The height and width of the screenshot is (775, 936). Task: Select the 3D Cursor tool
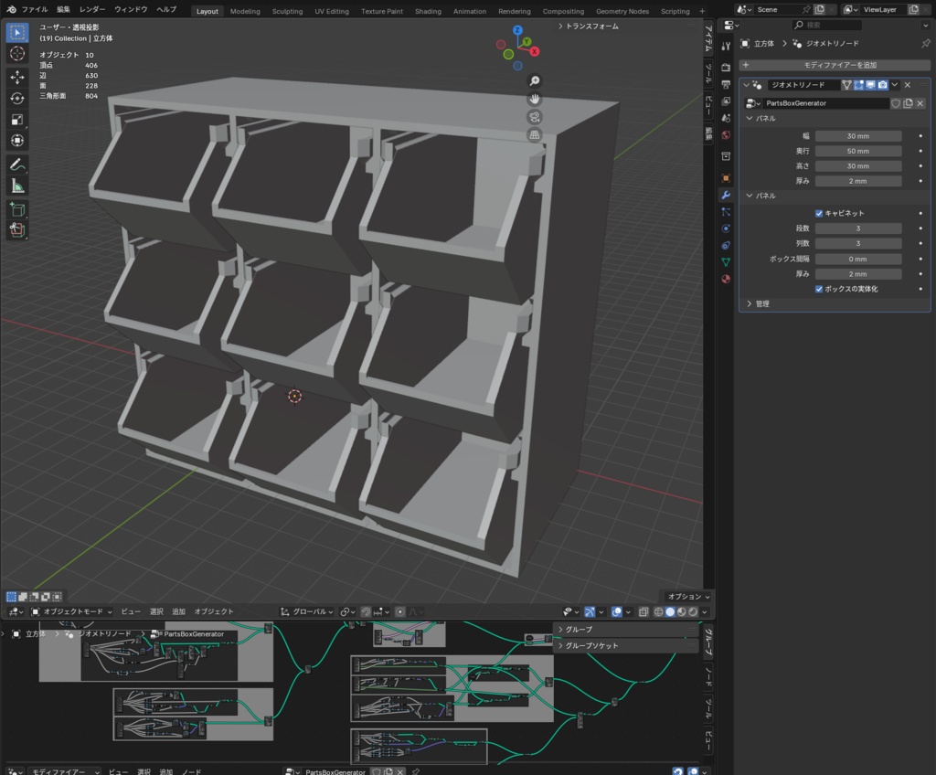tap(17, 53)
